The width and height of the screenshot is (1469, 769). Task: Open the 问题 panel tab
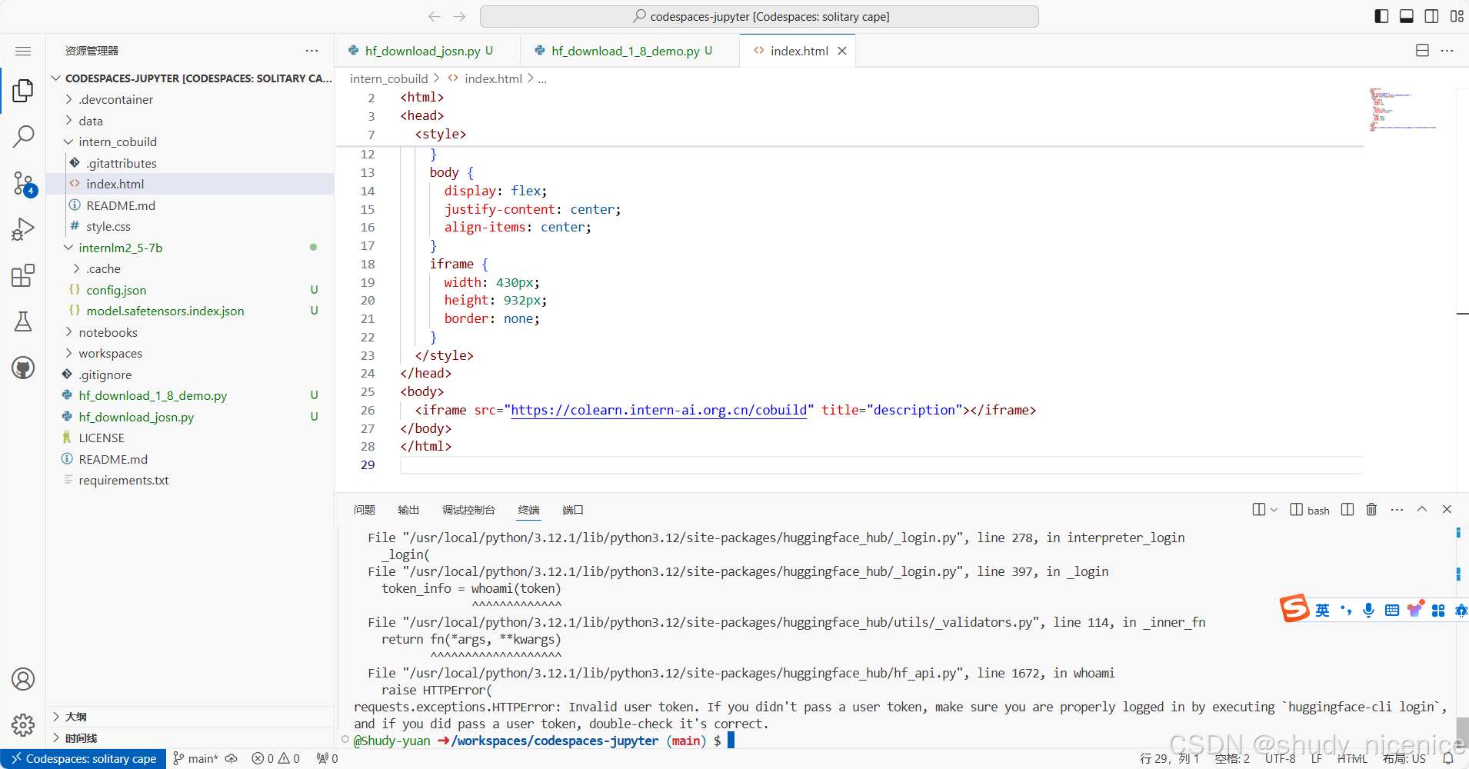point(365,510)
